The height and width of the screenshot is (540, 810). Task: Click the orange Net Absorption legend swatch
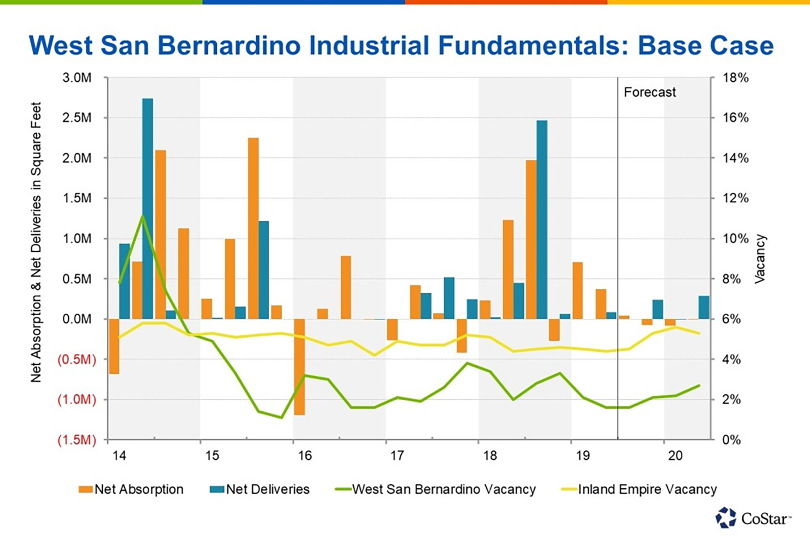85,490
